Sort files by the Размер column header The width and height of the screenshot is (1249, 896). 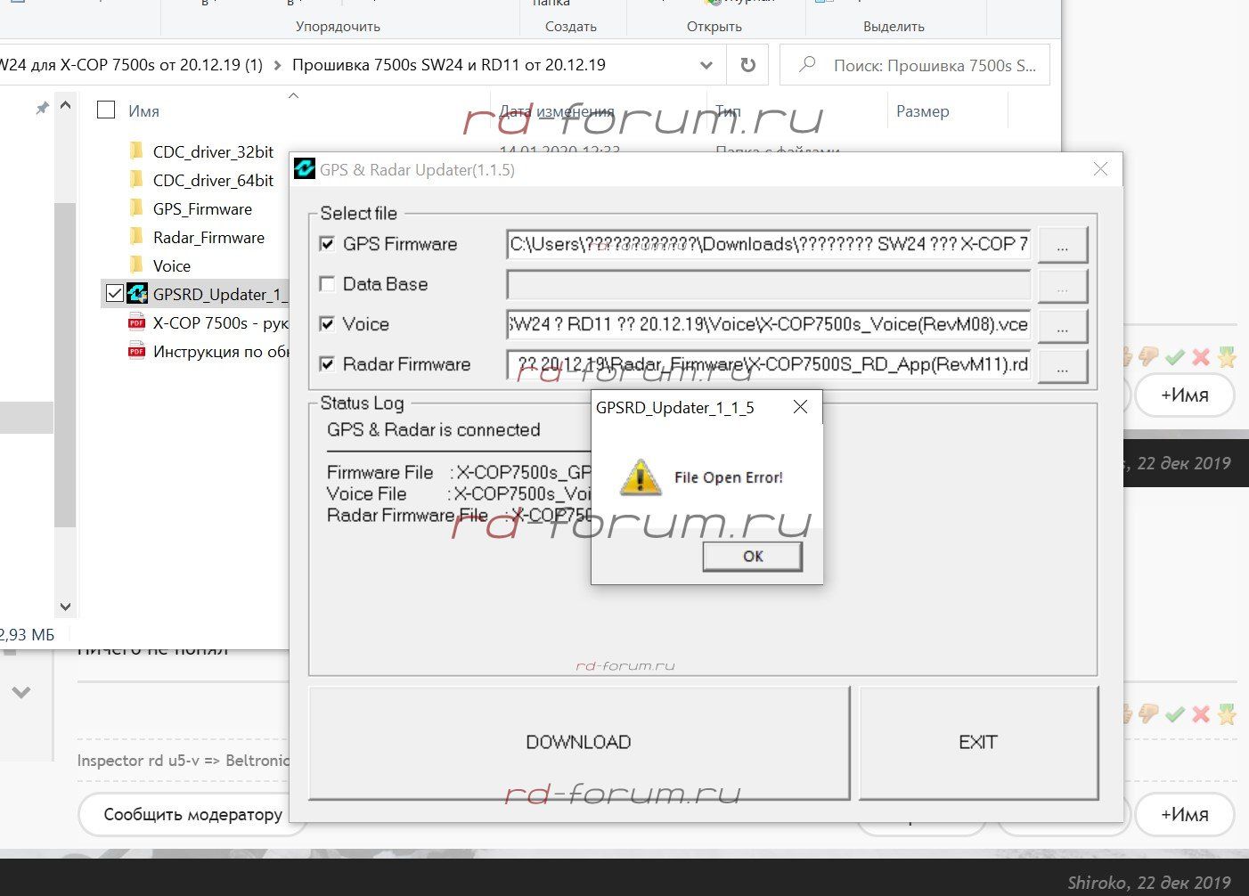click(922, 111)
